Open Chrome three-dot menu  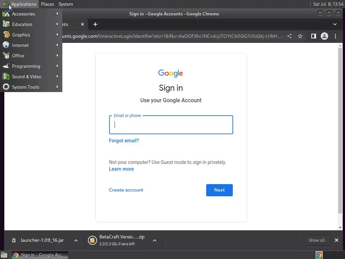(335, 36)
